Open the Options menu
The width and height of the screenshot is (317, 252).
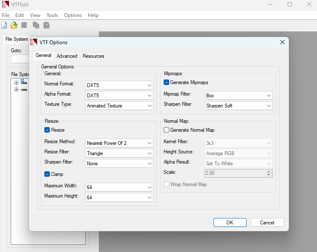[x=73, y=15]
